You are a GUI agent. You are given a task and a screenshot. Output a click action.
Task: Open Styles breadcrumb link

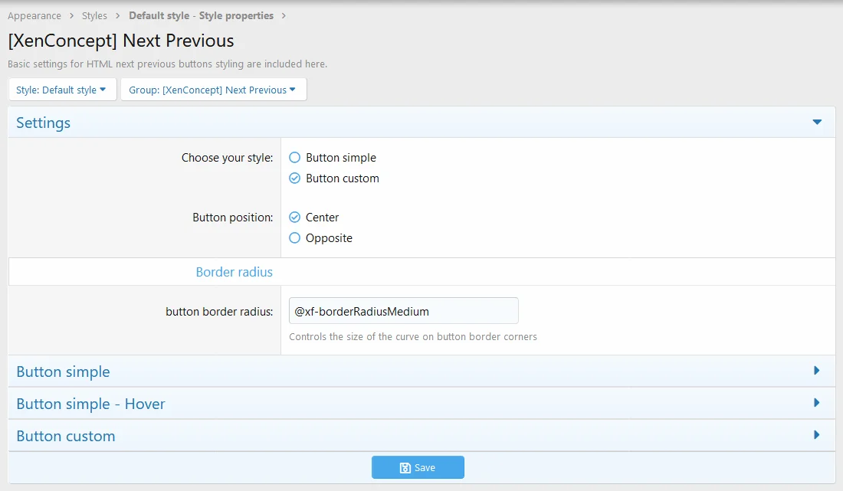[x=94, y=15]
